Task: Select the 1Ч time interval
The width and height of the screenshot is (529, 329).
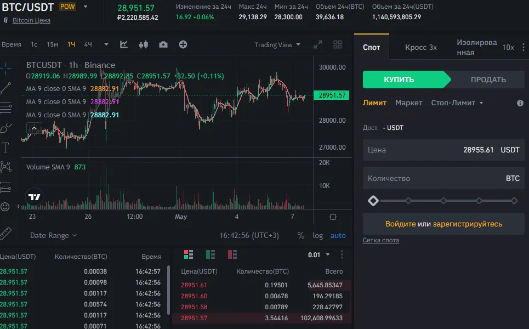Action: pos(71,44)
